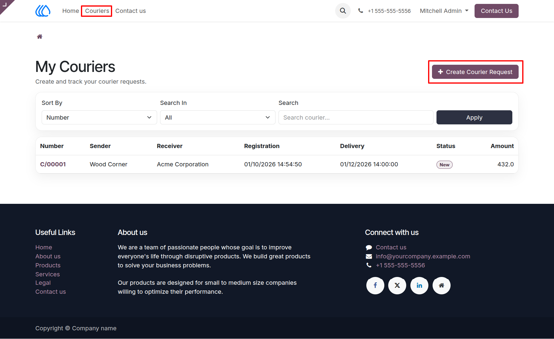Open the footer Products link
554x339 pixels.
[x=48, y=265]
